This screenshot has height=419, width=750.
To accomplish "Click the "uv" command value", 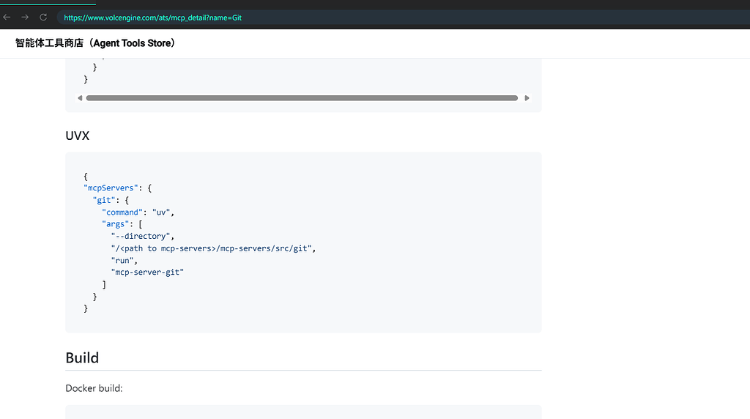I will pos(161,212).
